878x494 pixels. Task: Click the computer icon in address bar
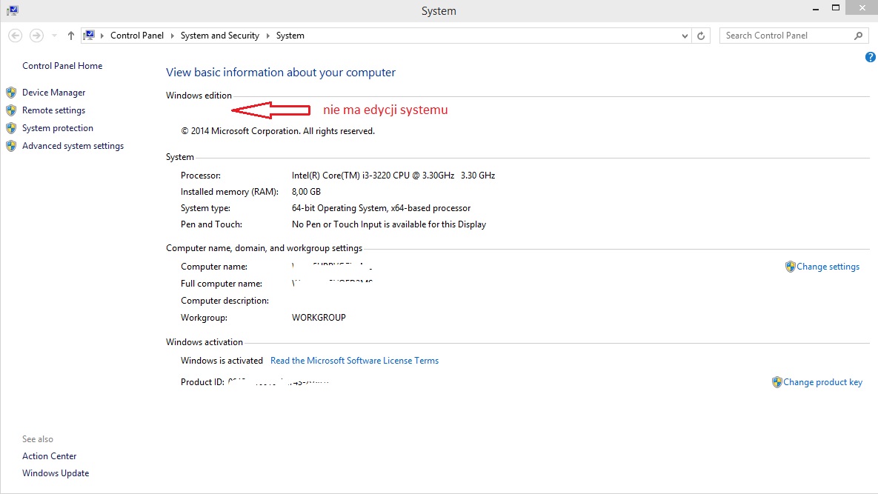click(89, 36)
